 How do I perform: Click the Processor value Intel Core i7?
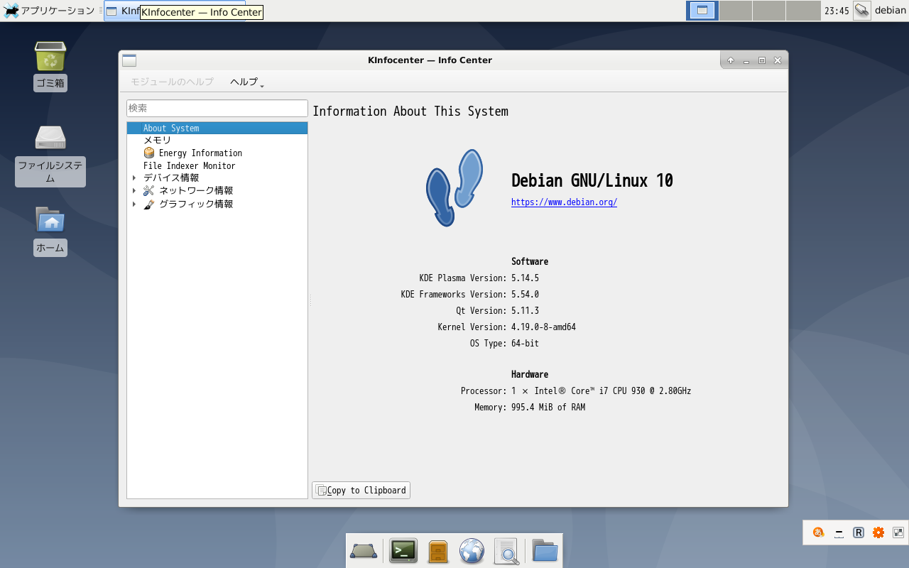(x=601, y=391)
